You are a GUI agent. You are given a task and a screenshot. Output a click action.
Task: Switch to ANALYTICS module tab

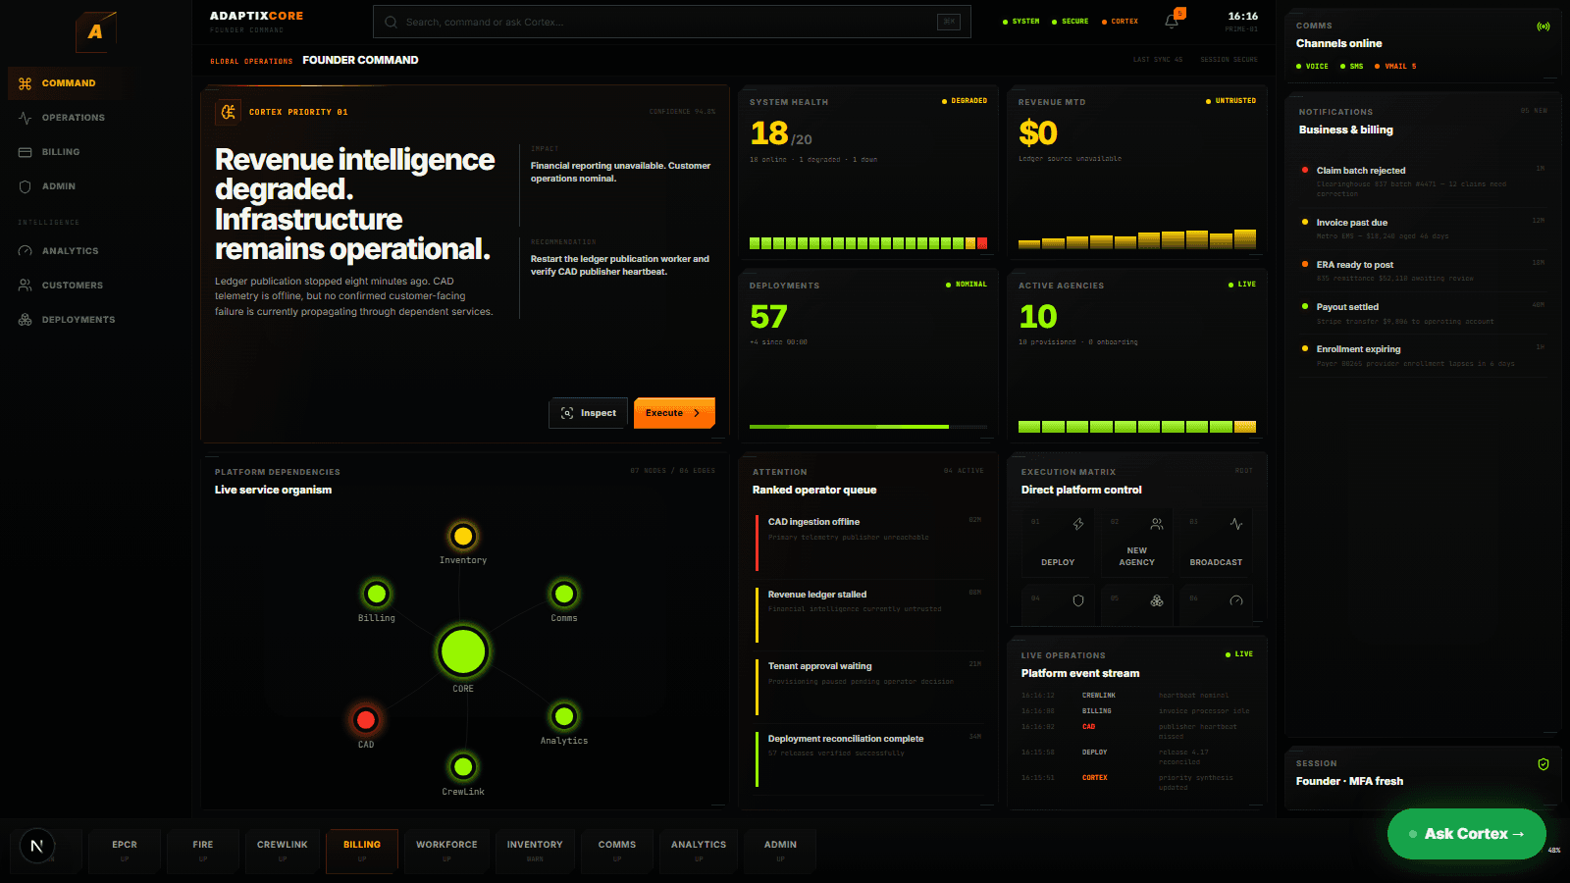(x=699, y=851)
